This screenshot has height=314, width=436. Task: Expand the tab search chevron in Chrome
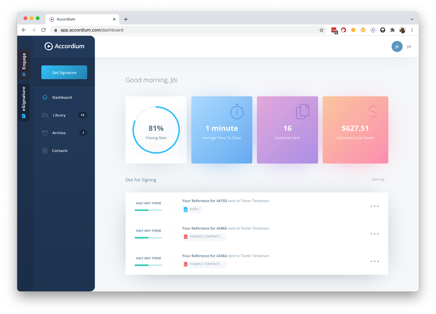click(412, 19)
